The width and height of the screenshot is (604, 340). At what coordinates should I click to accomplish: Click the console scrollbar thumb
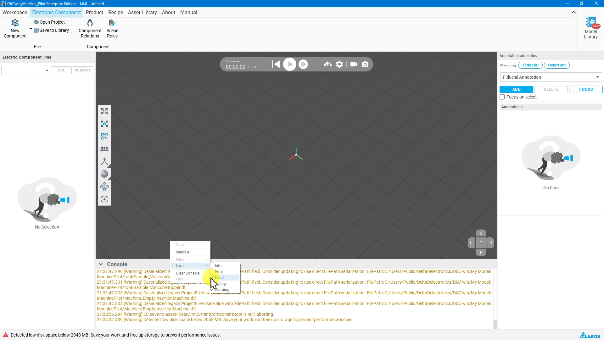(495, 324)
